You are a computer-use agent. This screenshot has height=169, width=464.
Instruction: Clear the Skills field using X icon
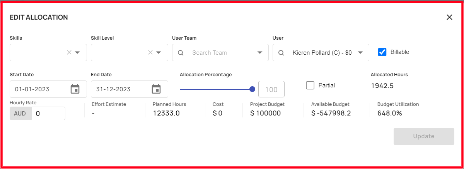[x=69, y=52]
